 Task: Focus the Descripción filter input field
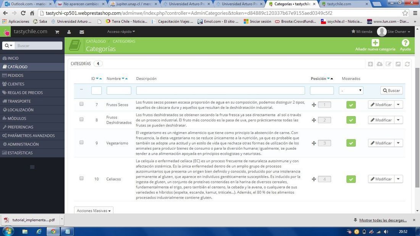[x=220, y=91]
